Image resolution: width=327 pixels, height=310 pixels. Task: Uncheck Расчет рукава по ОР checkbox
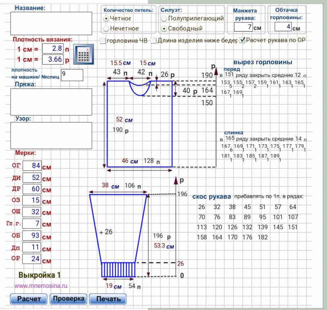[242, 40]
